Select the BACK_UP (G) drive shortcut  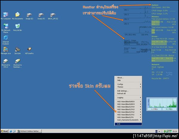[53, 16]
